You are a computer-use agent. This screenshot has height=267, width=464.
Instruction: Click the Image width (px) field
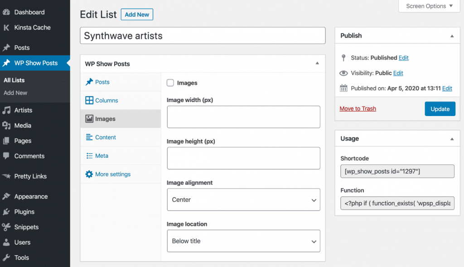click(243, 117)
